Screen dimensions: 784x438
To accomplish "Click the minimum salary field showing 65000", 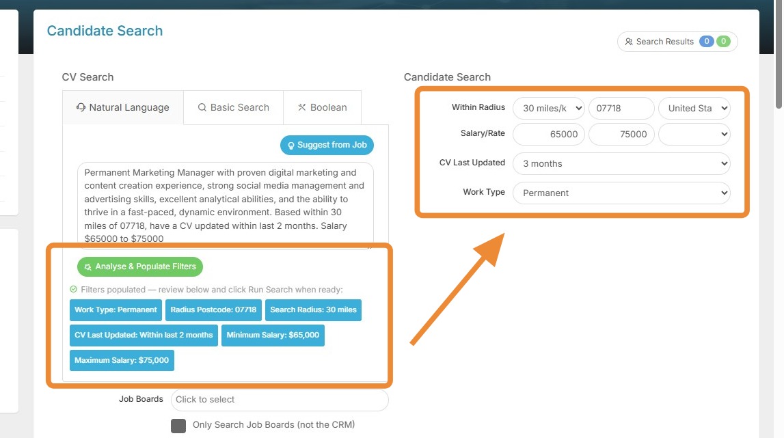I will point(549,135).
